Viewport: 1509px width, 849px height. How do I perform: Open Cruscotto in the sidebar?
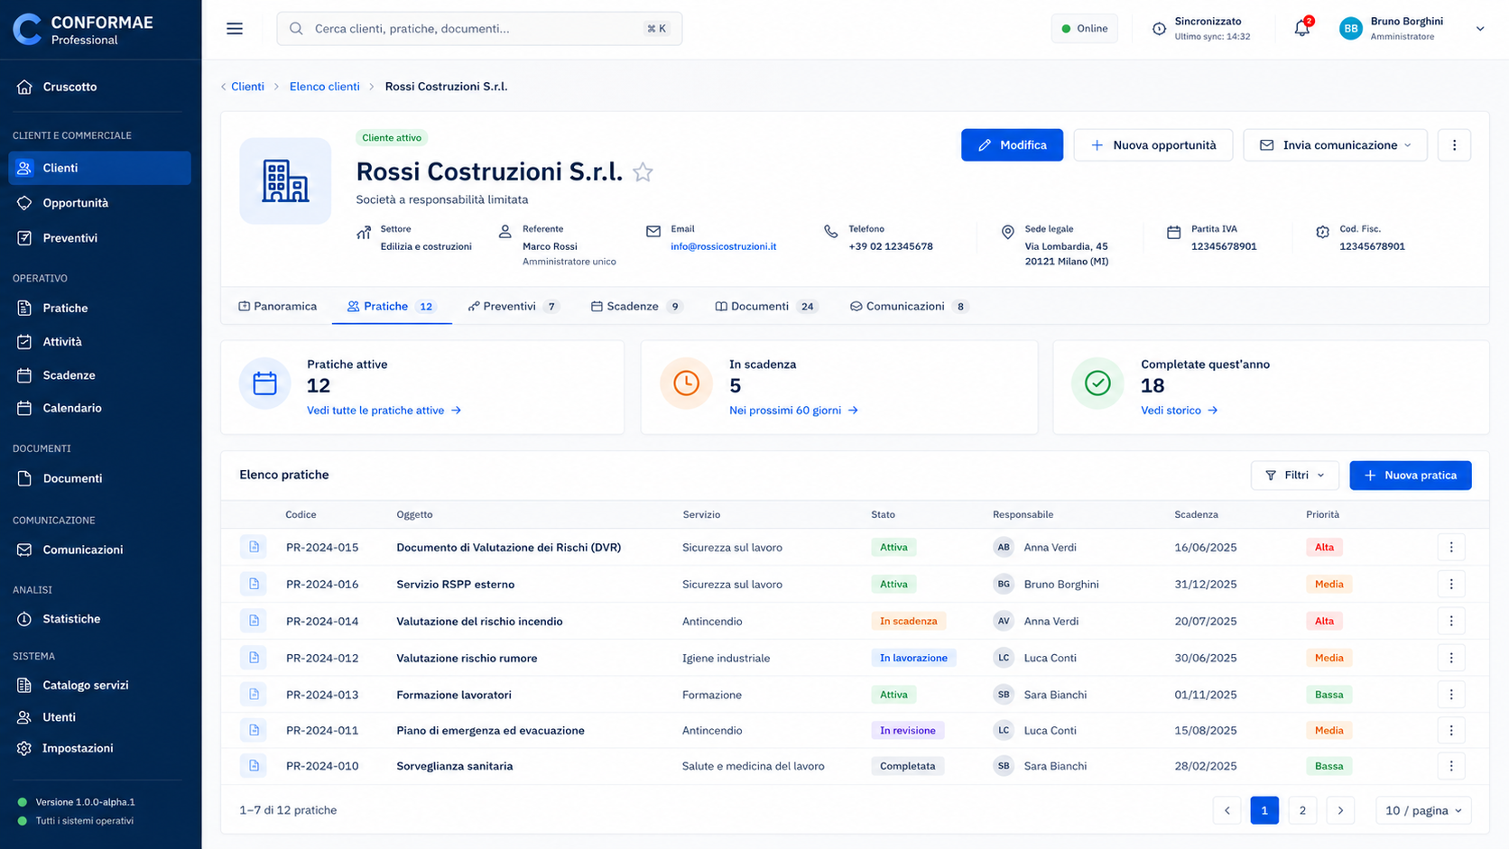click(x=99, y=87)
